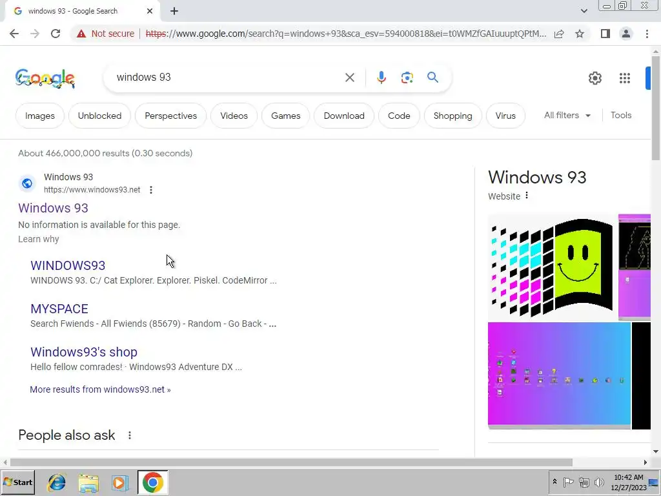Open the Chrome profile avatar
The width and height of the screenshot is (661, 496).
coord(626,34)
